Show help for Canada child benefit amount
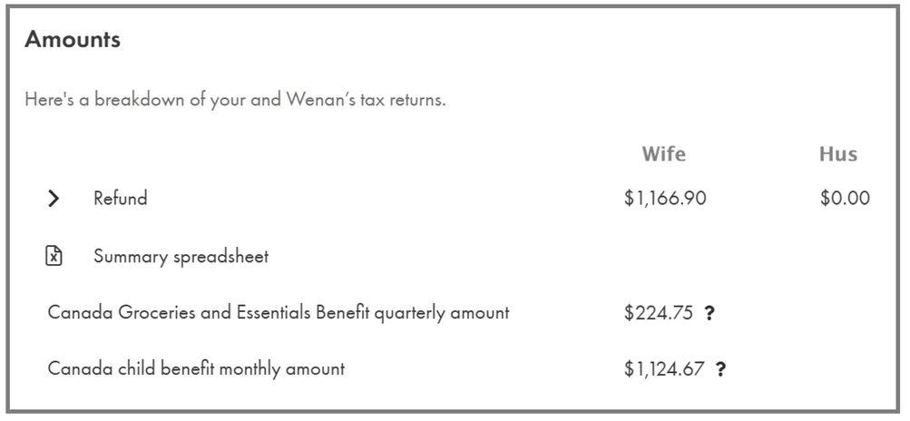 click(720, 370)
